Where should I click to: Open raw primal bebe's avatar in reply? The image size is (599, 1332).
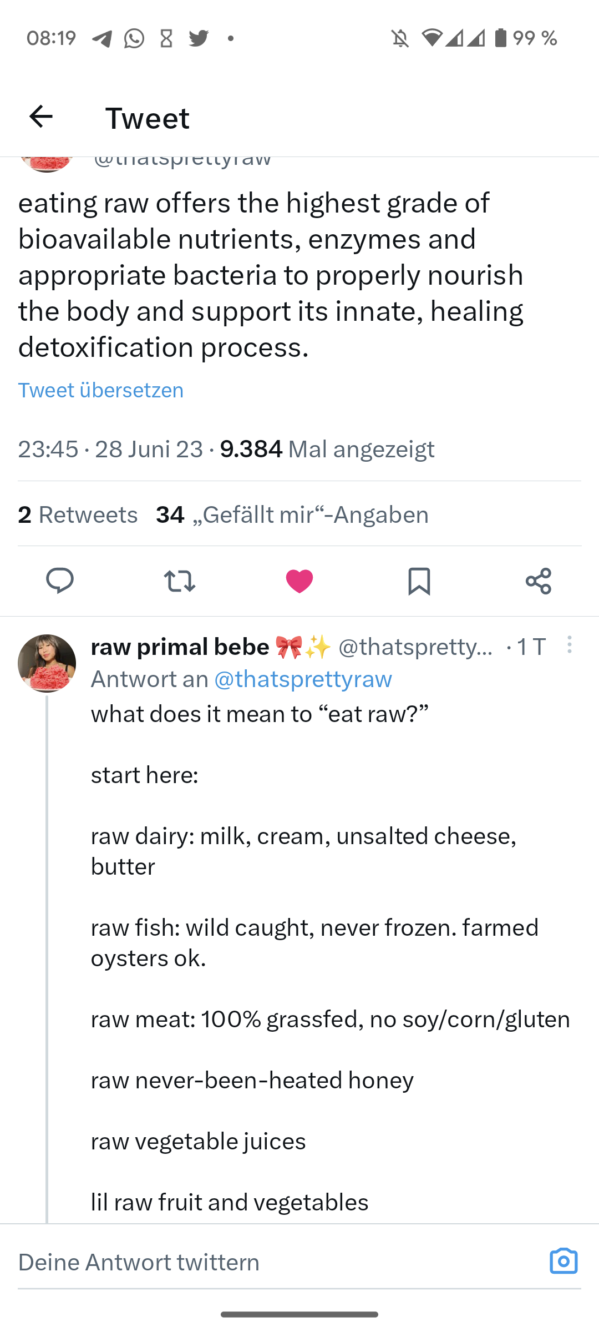(47, 663)
